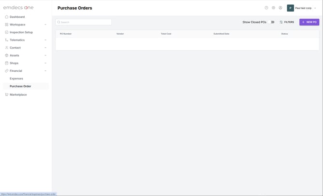The height and width of the screenshot is (196, 323).
Task: Click the Show Closed POs label
Action: 255,22
